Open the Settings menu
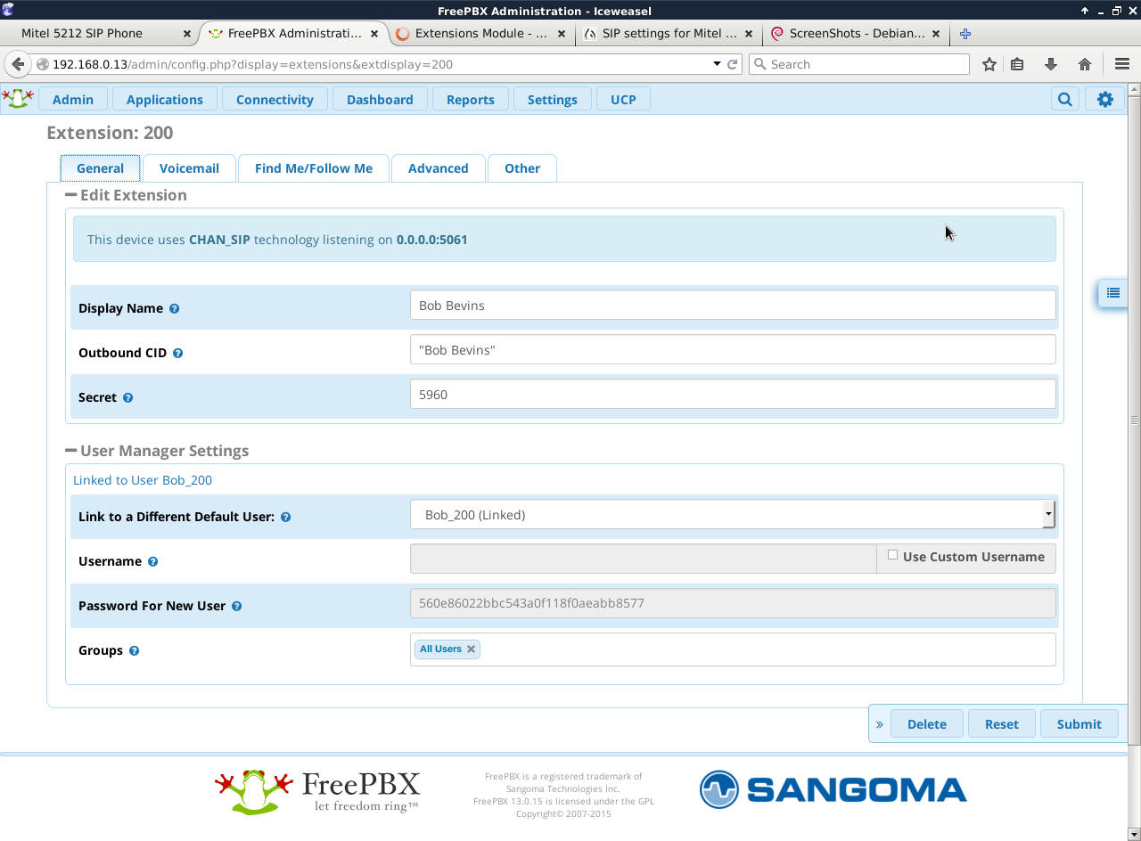The width and height of the screenshot is (1141, 841). (553, 99)
